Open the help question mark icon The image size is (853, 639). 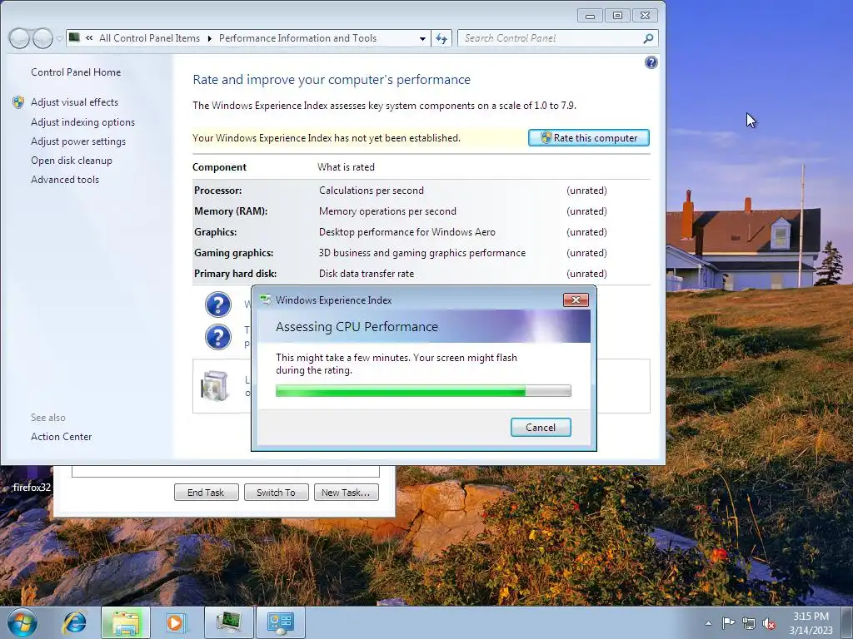651,62
